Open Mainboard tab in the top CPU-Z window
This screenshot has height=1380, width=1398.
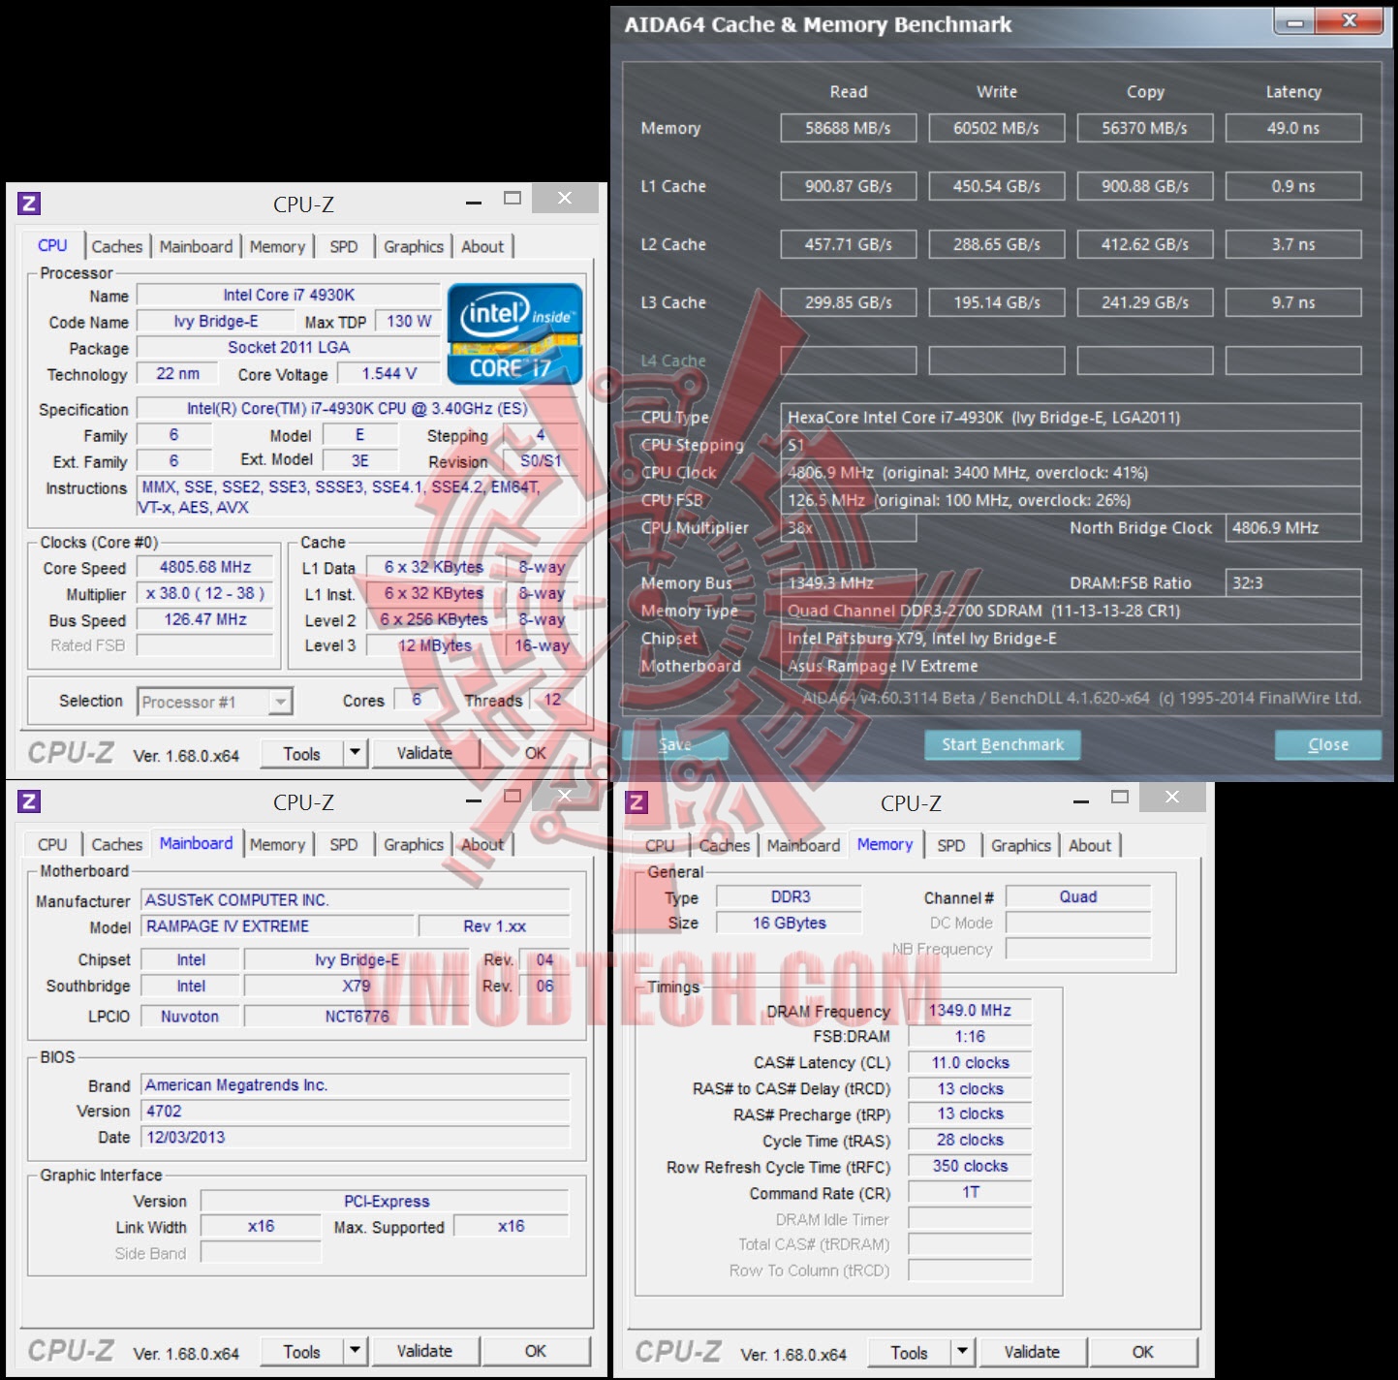click(197, 247)
